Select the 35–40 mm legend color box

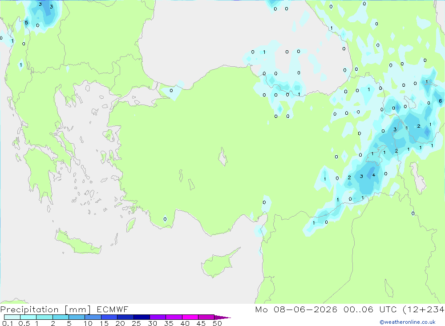pos(174,317)
